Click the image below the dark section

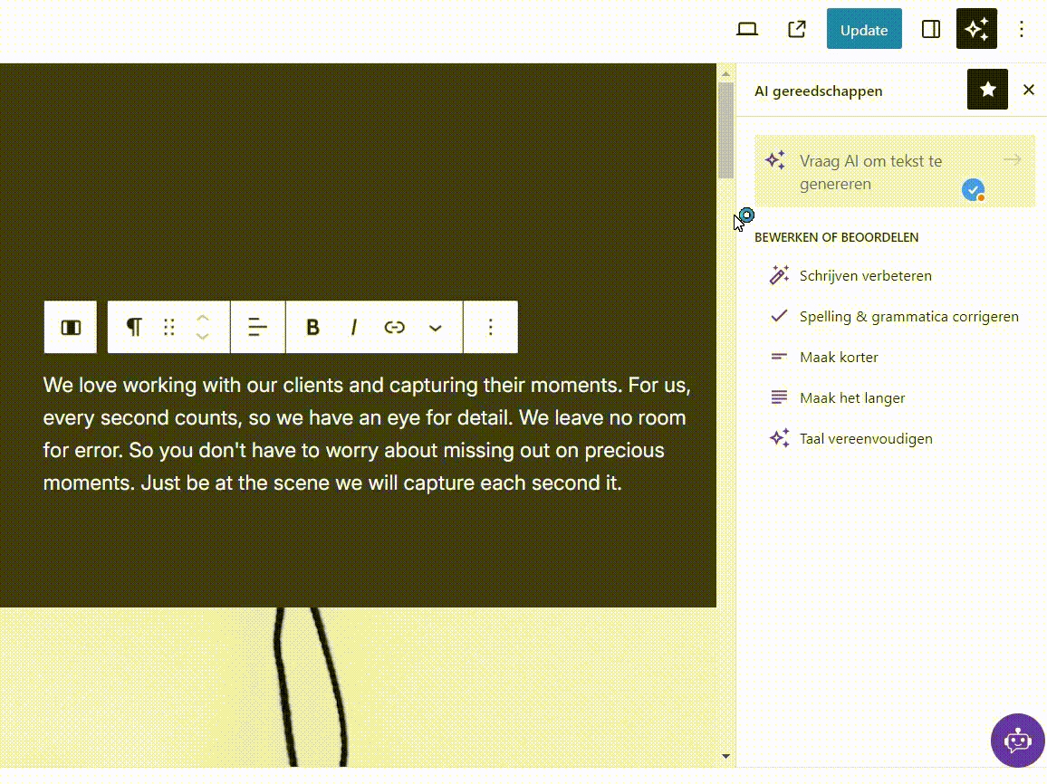(x=358, y=687)
